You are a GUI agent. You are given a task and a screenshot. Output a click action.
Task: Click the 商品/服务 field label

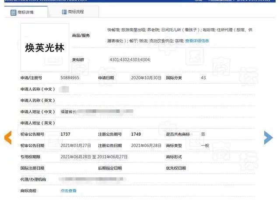pos(80,35)
